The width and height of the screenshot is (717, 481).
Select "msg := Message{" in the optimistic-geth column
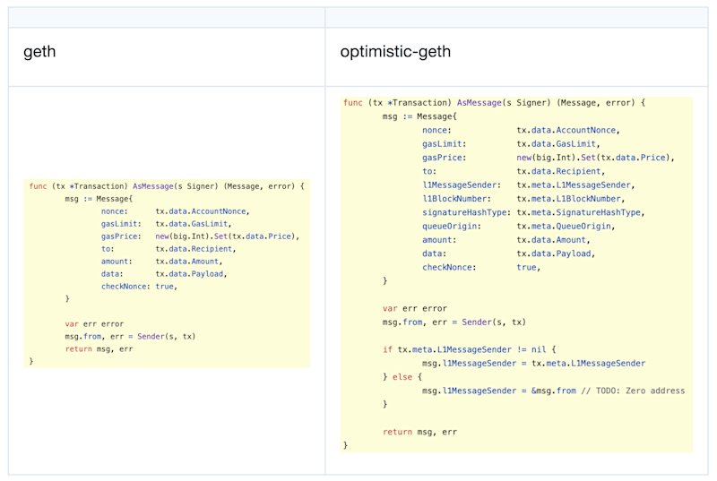click(419, 116)
